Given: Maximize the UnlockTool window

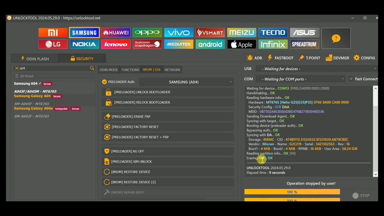Looking at the screenshot, I should click(365, 18).
